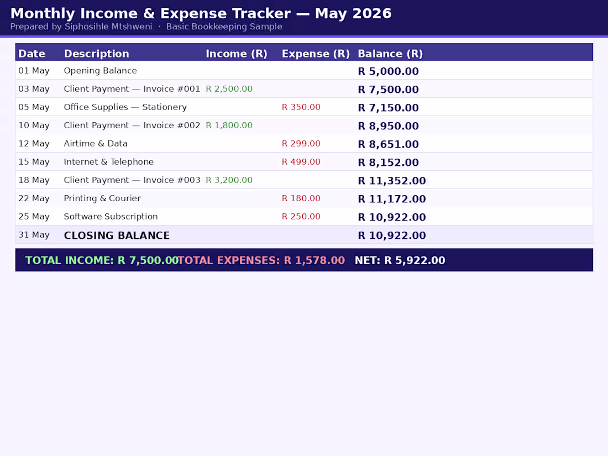Click the Monthly Income & Expense Tracker title
Viewport: 608px width, 456px height.
(x=201, y=13)
